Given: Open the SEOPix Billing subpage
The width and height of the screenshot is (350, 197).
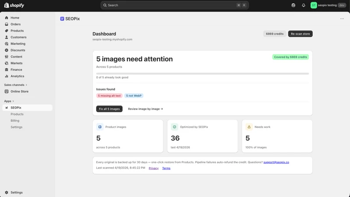Looking at the screenshot, I should [x=15, y=121].
